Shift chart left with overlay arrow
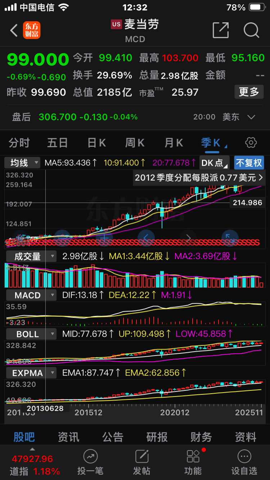Viewport: 270px width, 480px height. pos(146,238)
